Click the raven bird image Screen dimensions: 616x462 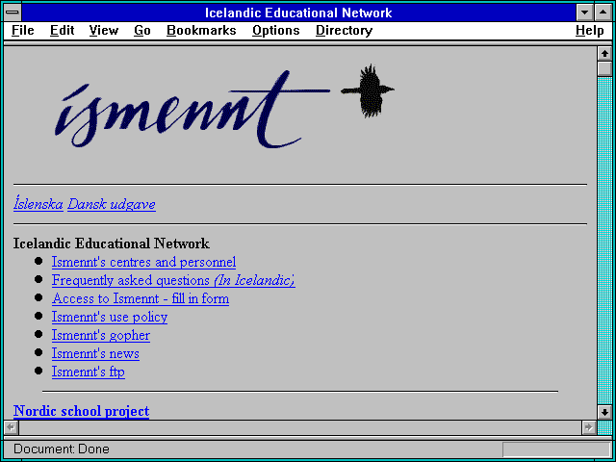[x=368, y=90]
